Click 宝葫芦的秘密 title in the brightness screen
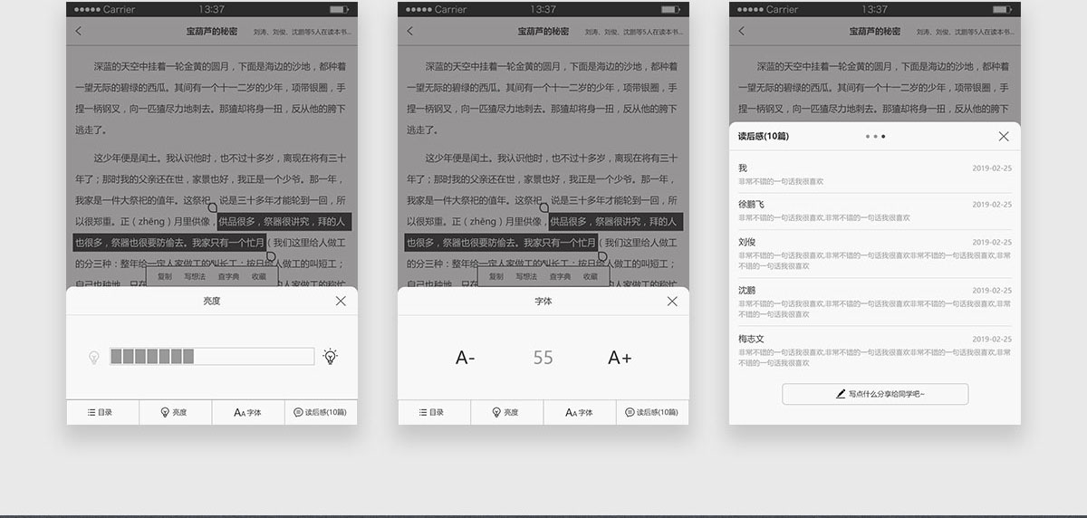The image size is (1087, 518). [212, 31]
